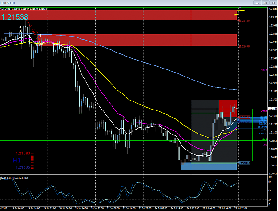Click the 20 Jul 14:00 time axis label
Screen dimensions: 278x211
click(x=81, y=208)
